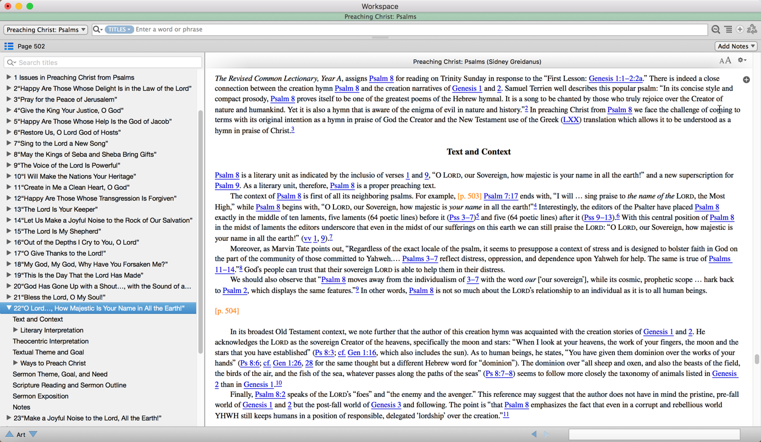Viewport: 761px width, 442px height.
Task: Click the circled plus icon in toolbar
Action: pyautogui.click(x=740, y=30)
